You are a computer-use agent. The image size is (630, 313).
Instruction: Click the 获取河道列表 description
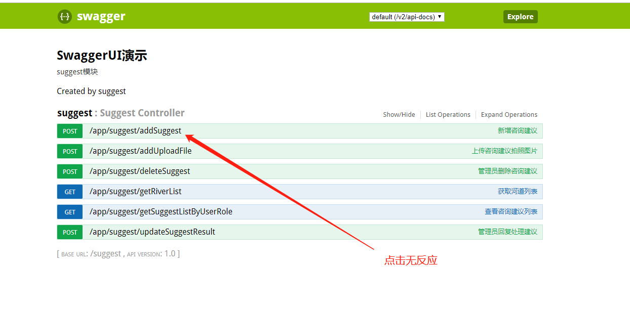click(518, 191)
